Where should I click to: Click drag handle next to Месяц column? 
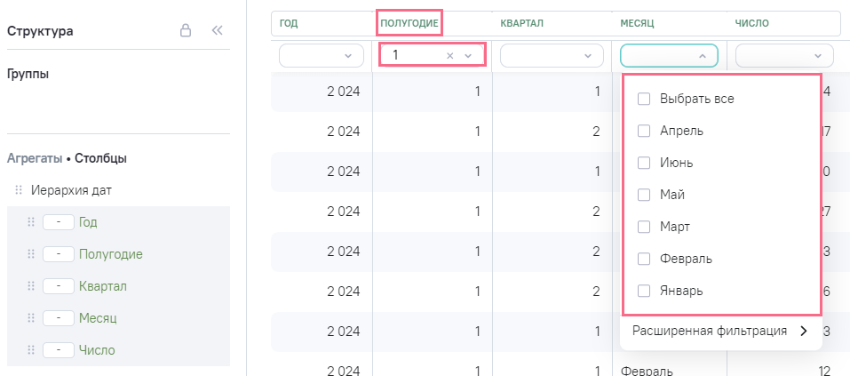coord(31,318)
